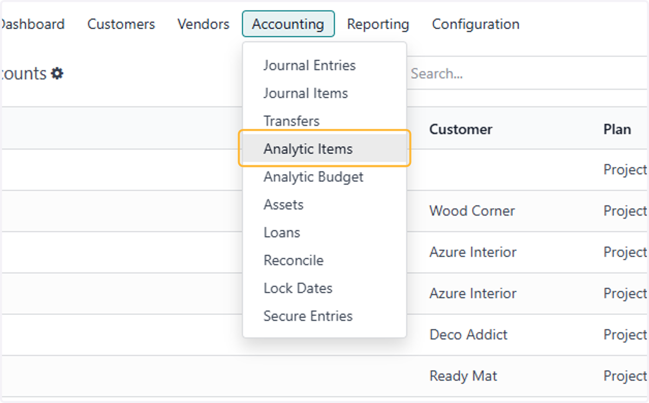Screen dimensions: 649x403
Task: Open Analytic Items from the menu
Action: [325, 149]
